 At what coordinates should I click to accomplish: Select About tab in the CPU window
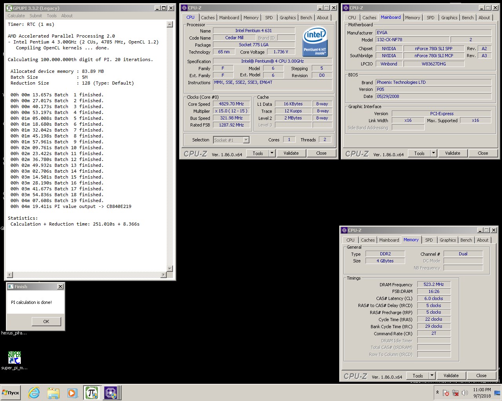tap(323, 18)
